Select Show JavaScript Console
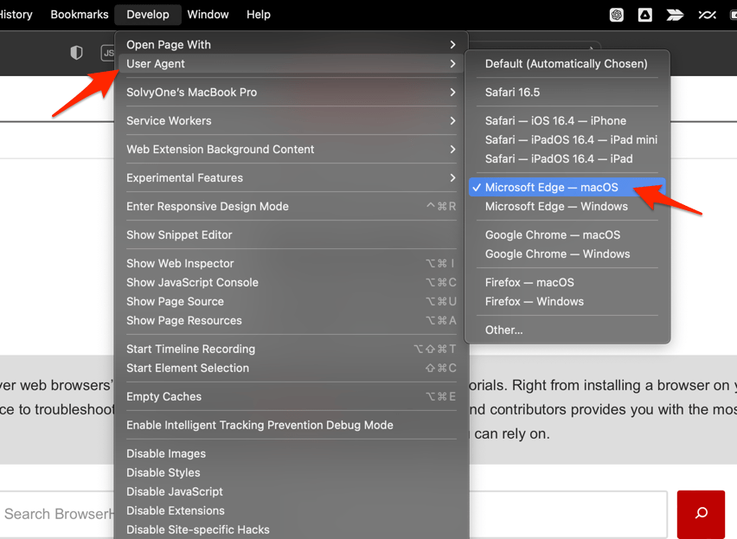This screenshot has width=737, height=539. (292, 282)
